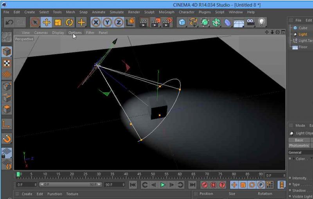The width and height of the screenshot is (313, 199).
Task: Toggle viewport layout maximize icon
Action: [x=283, y=32]
